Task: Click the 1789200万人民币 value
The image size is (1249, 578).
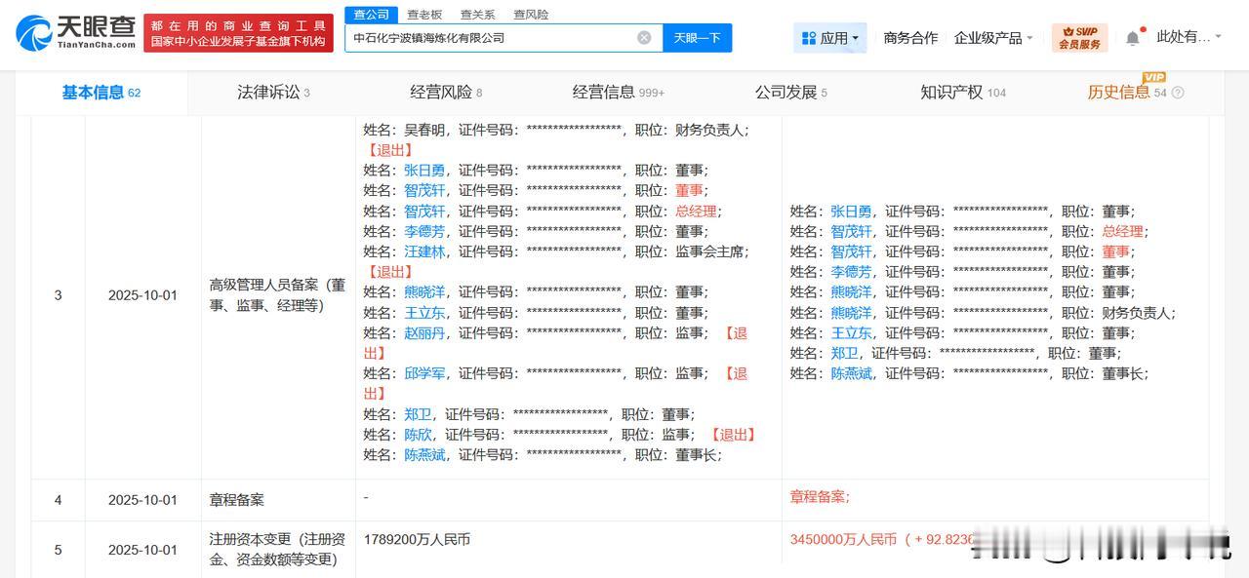Action: click(x=417, y=539)
